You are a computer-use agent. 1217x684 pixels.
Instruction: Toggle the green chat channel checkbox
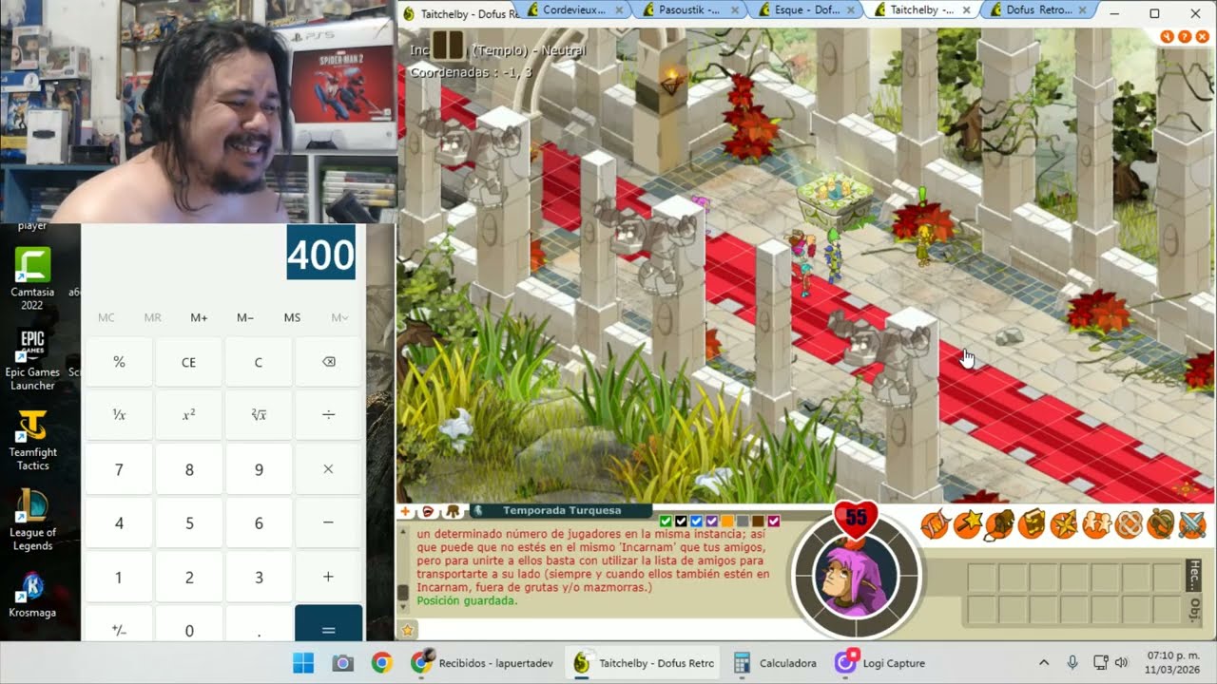pos(666,521)
